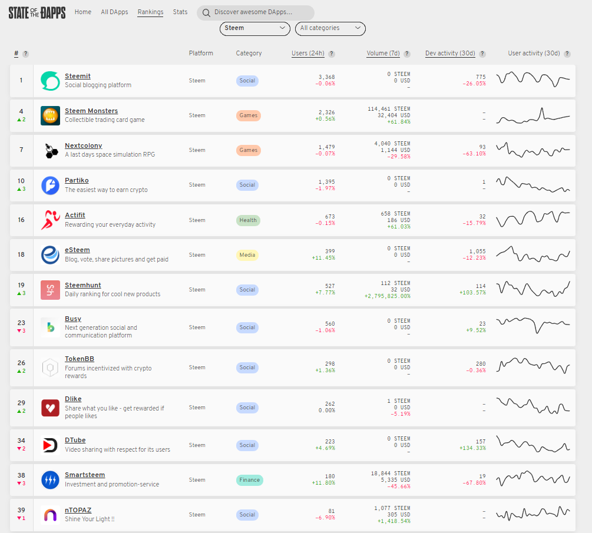Open the DTube link
This screenshot has width=592, height=533.
(x=75, y=440)
